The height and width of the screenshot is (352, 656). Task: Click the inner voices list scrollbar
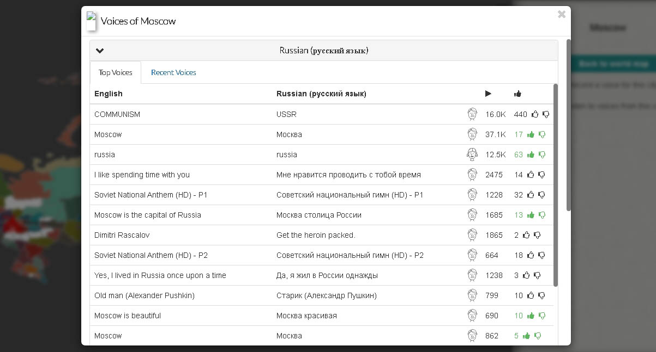click(555, 185)
